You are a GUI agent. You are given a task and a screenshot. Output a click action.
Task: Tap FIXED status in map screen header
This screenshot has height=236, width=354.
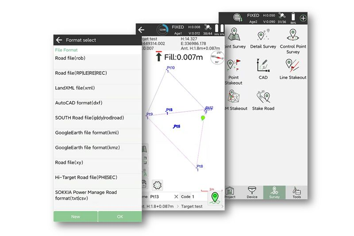point(178,27)
